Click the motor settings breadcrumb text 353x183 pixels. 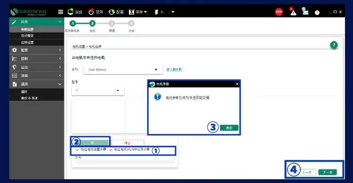coord(78,47)
